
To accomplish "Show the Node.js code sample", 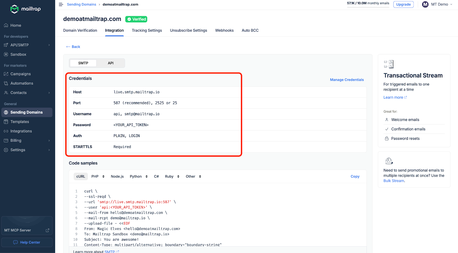I will [x=117, y=176].
